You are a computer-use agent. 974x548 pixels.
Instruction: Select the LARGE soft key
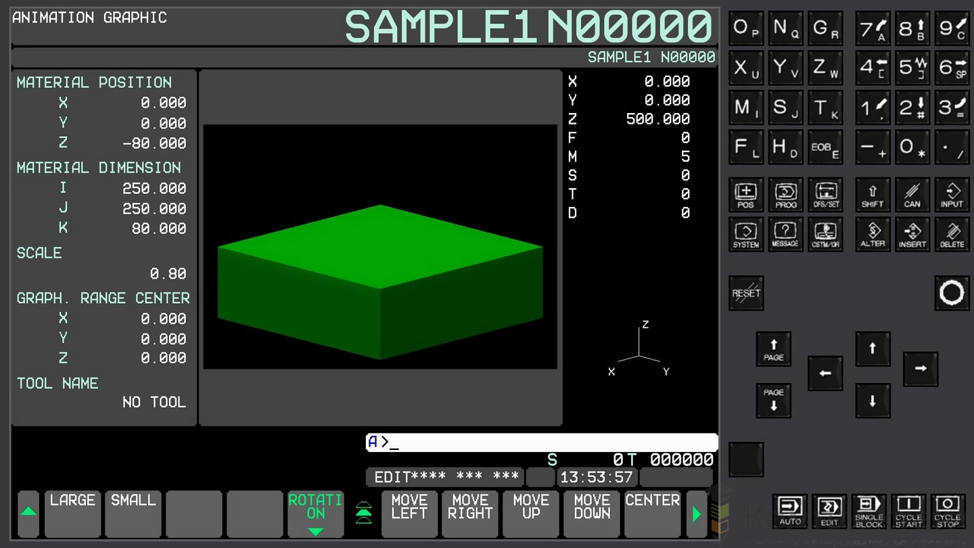73,513
